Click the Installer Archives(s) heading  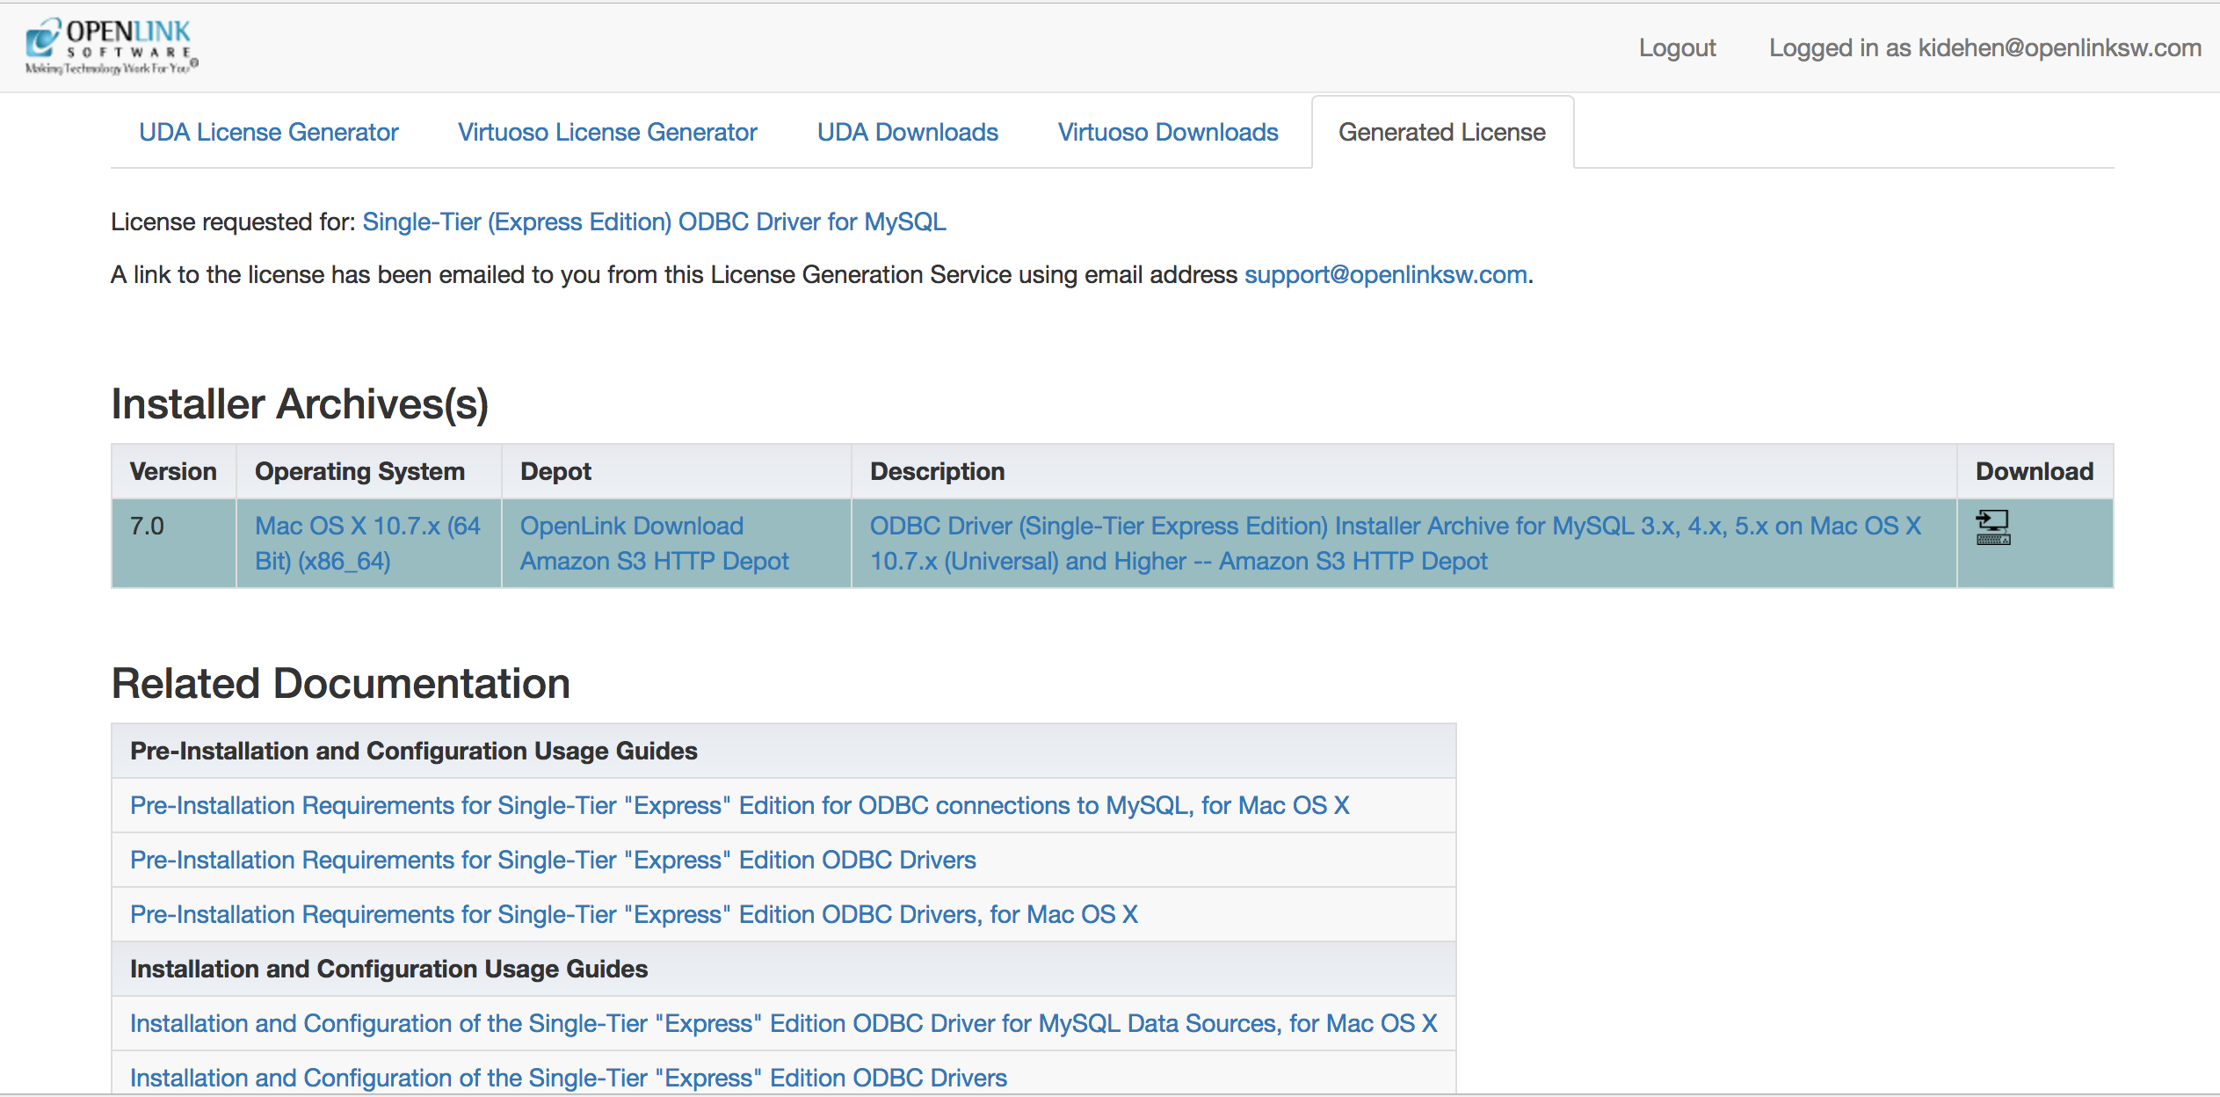coord(300,403)
